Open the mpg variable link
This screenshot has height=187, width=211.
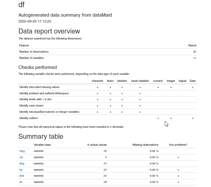pyautogui.click(x=22, y=151)
